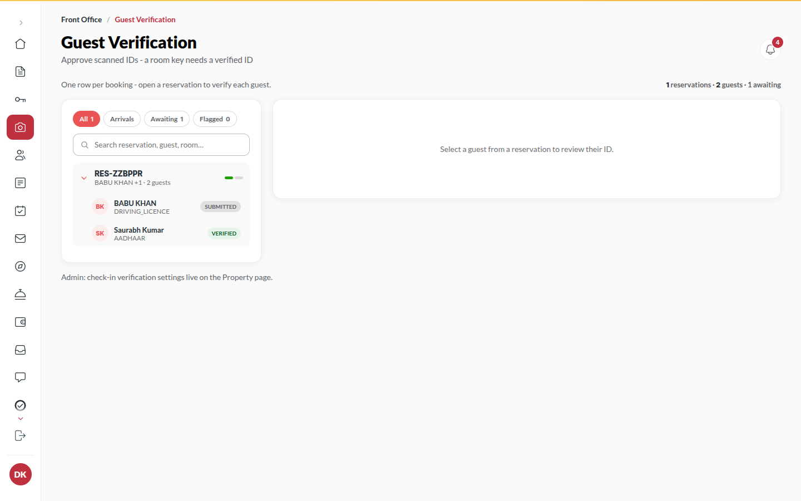The width and height of the screenshot is (801, 501).
Task: Select the Awaiting filter tab
Action: tap(167, 119)
